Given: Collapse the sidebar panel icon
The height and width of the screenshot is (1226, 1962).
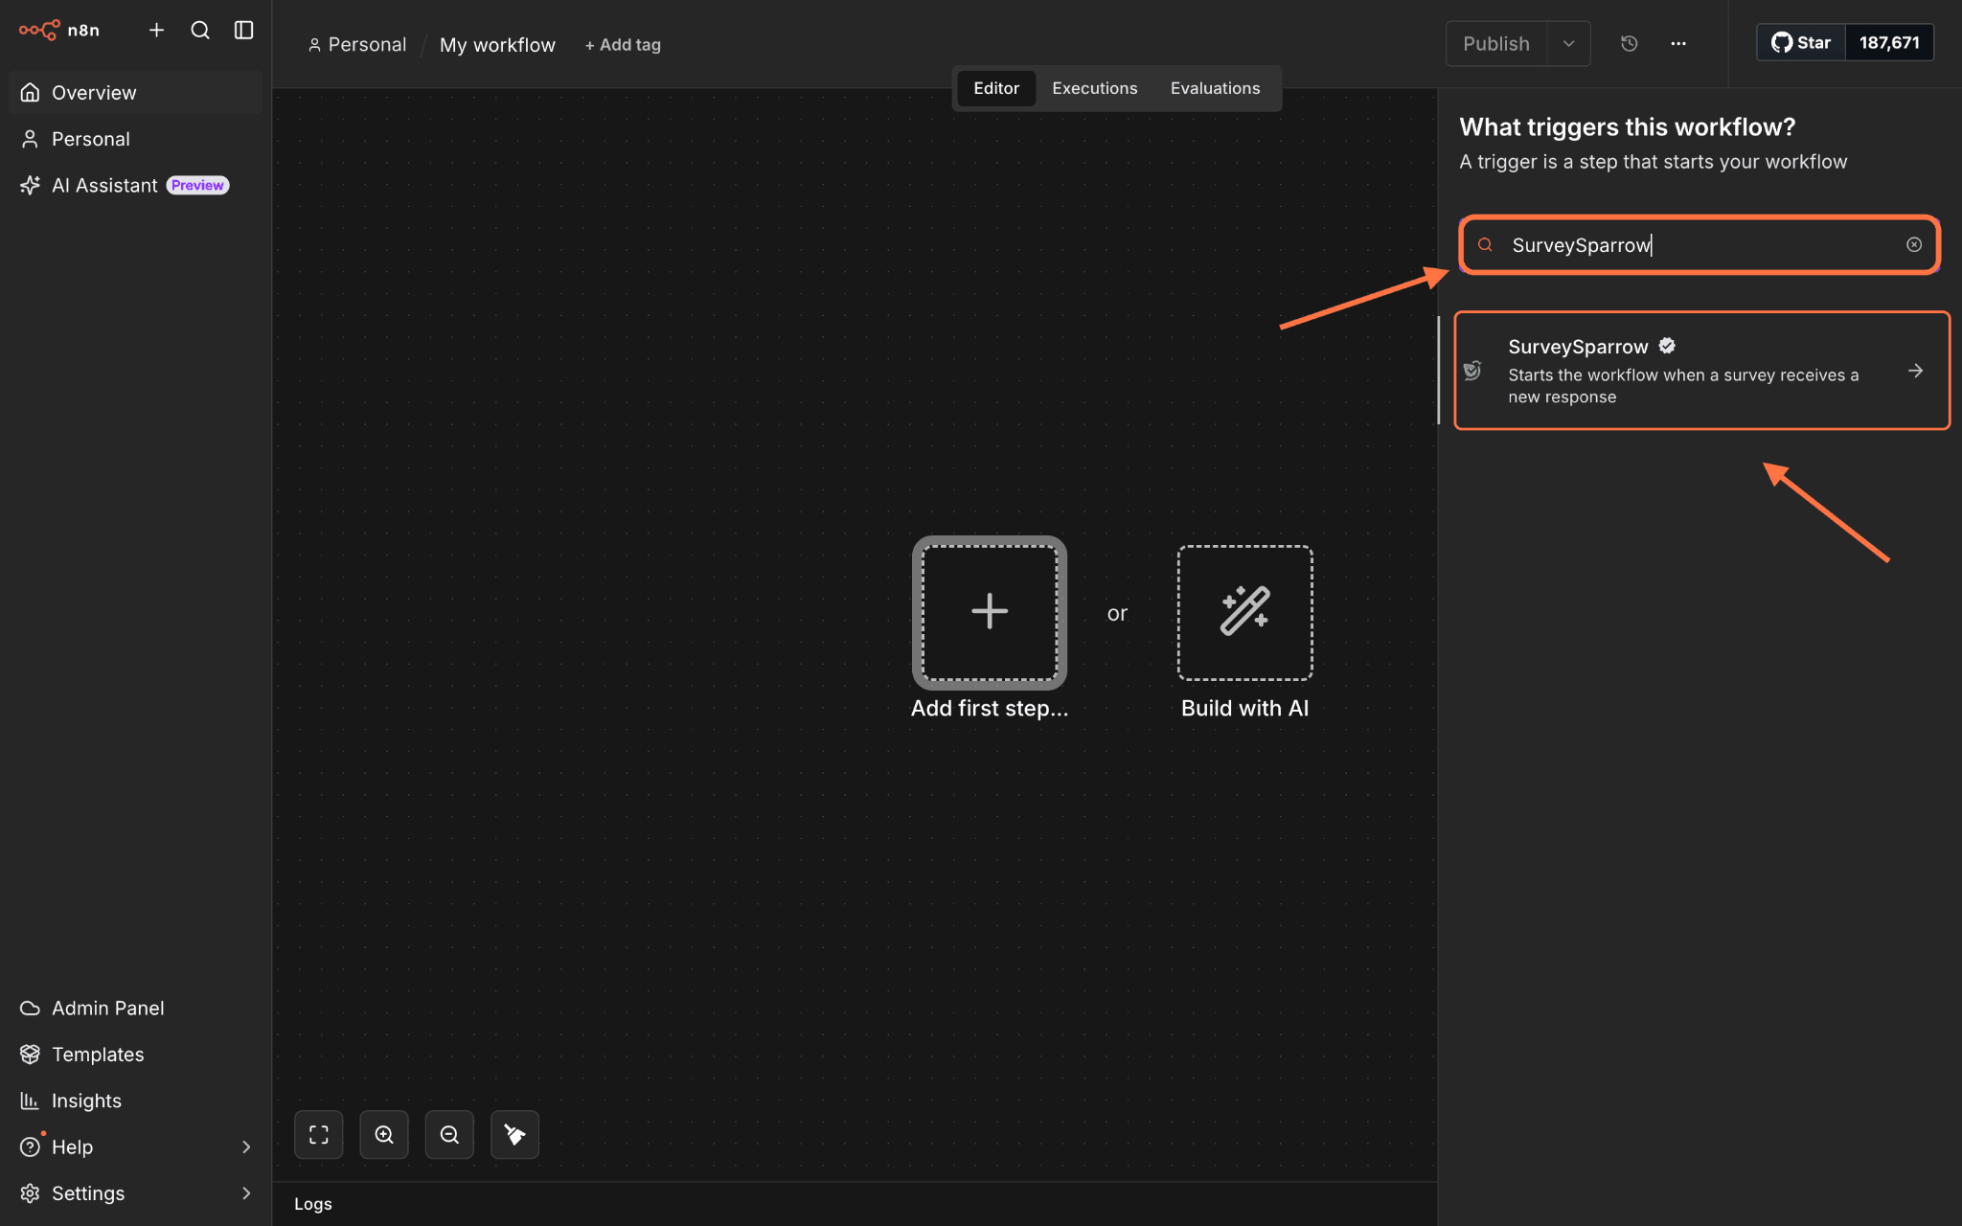Looking at the screenshot, I should [244, 31].
